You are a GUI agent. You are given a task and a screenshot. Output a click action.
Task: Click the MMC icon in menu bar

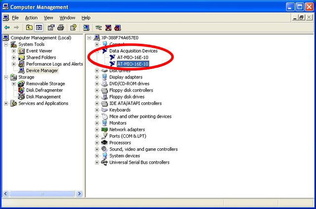pyautogui.click(x=6, y=18)
